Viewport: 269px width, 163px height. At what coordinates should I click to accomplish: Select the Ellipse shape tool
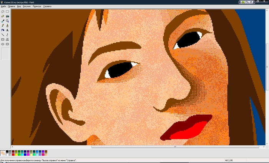pyautogui.click(x=3, y=44)
